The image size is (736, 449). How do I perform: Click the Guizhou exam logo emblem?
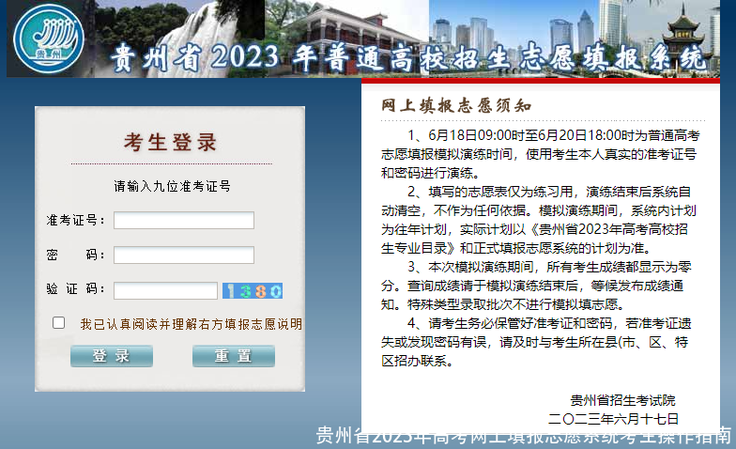tap(49, 38)
